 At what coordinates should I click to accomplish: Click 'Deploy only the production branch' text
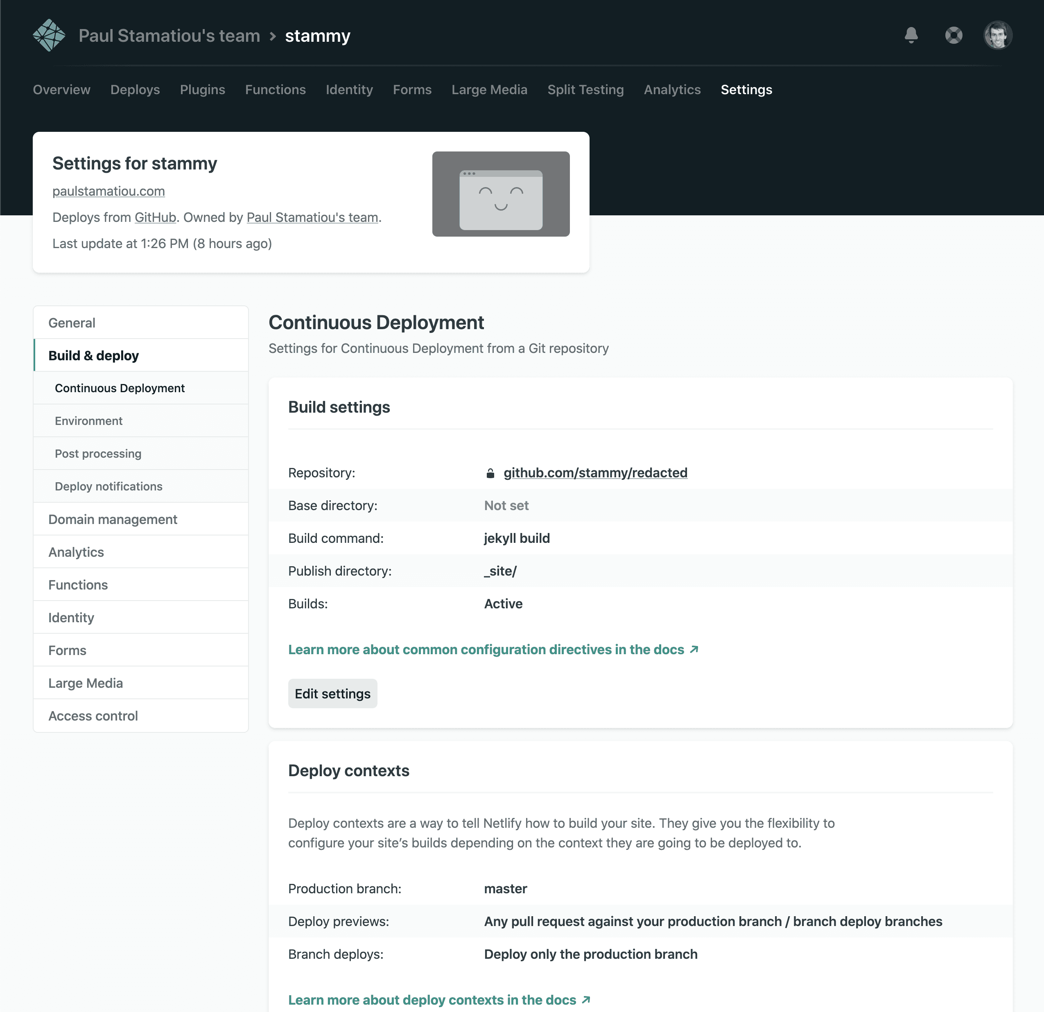click(591, 954)
